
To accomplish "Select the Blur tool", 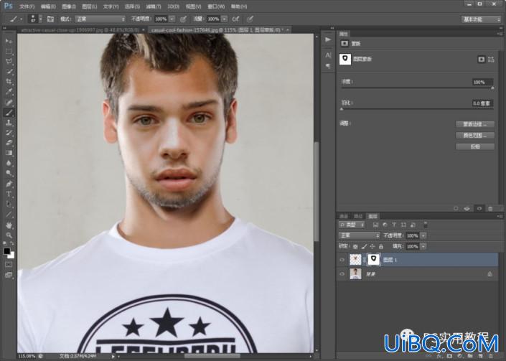I will pyautogui.click(x=9, y=163).
